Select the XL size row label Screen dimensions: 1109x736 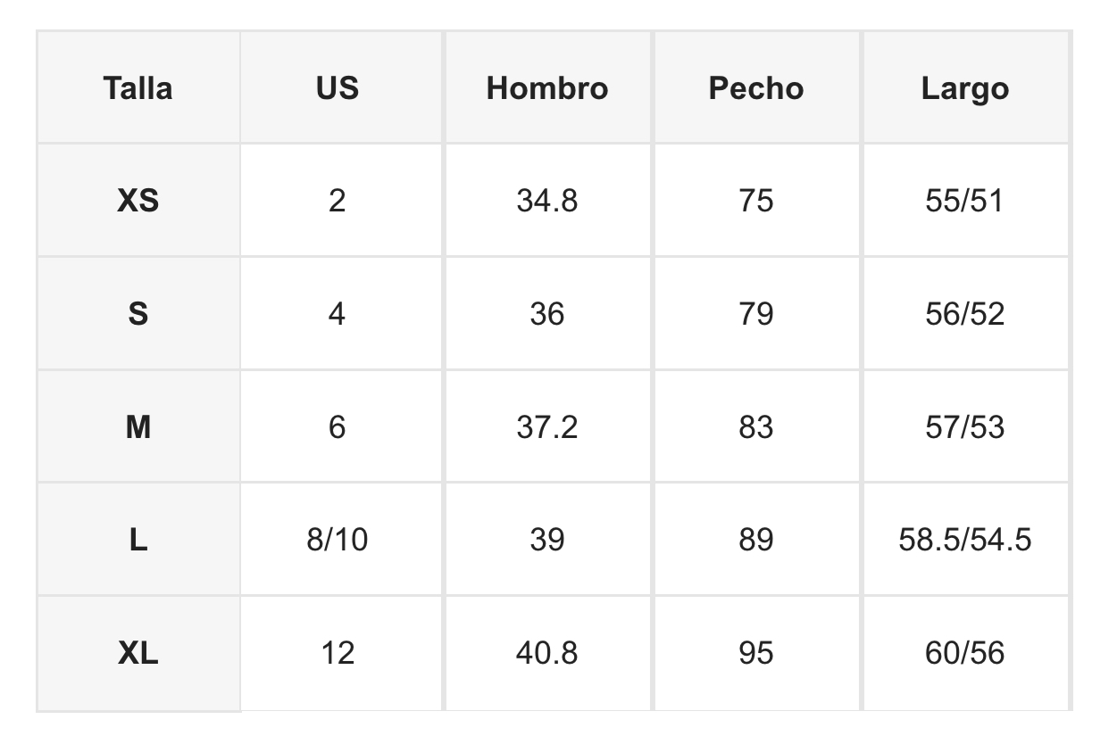point(138,653)
